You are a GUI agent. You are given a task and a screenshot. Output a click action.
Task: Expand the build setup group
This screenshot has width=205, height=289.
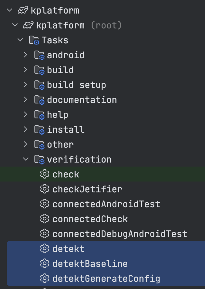click(x=26, y=85)
